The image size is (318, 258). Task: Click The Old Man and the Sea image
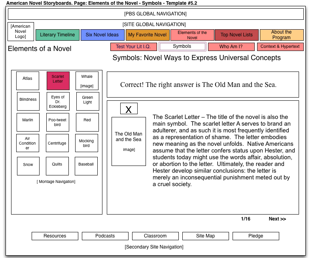pos(129,141)
